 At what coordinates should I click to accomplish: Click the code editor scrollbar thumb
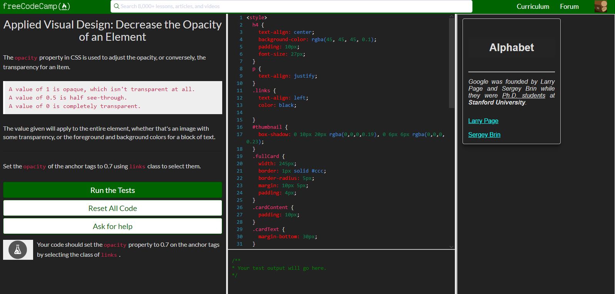tap(451, 63)
